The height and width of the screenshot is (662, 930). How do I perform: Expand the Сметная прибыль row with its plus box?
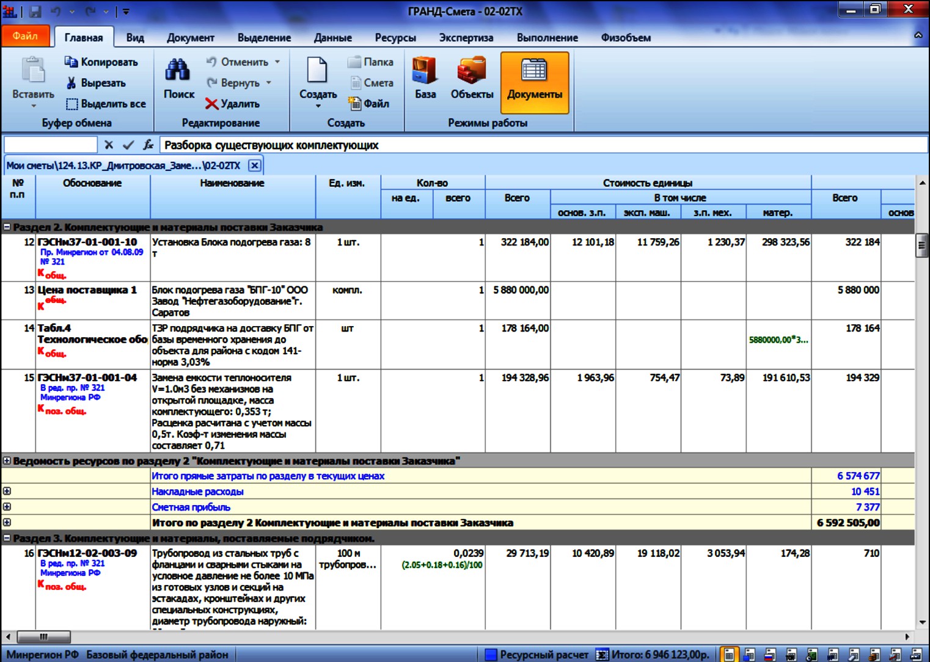click(x=7, y=507)
